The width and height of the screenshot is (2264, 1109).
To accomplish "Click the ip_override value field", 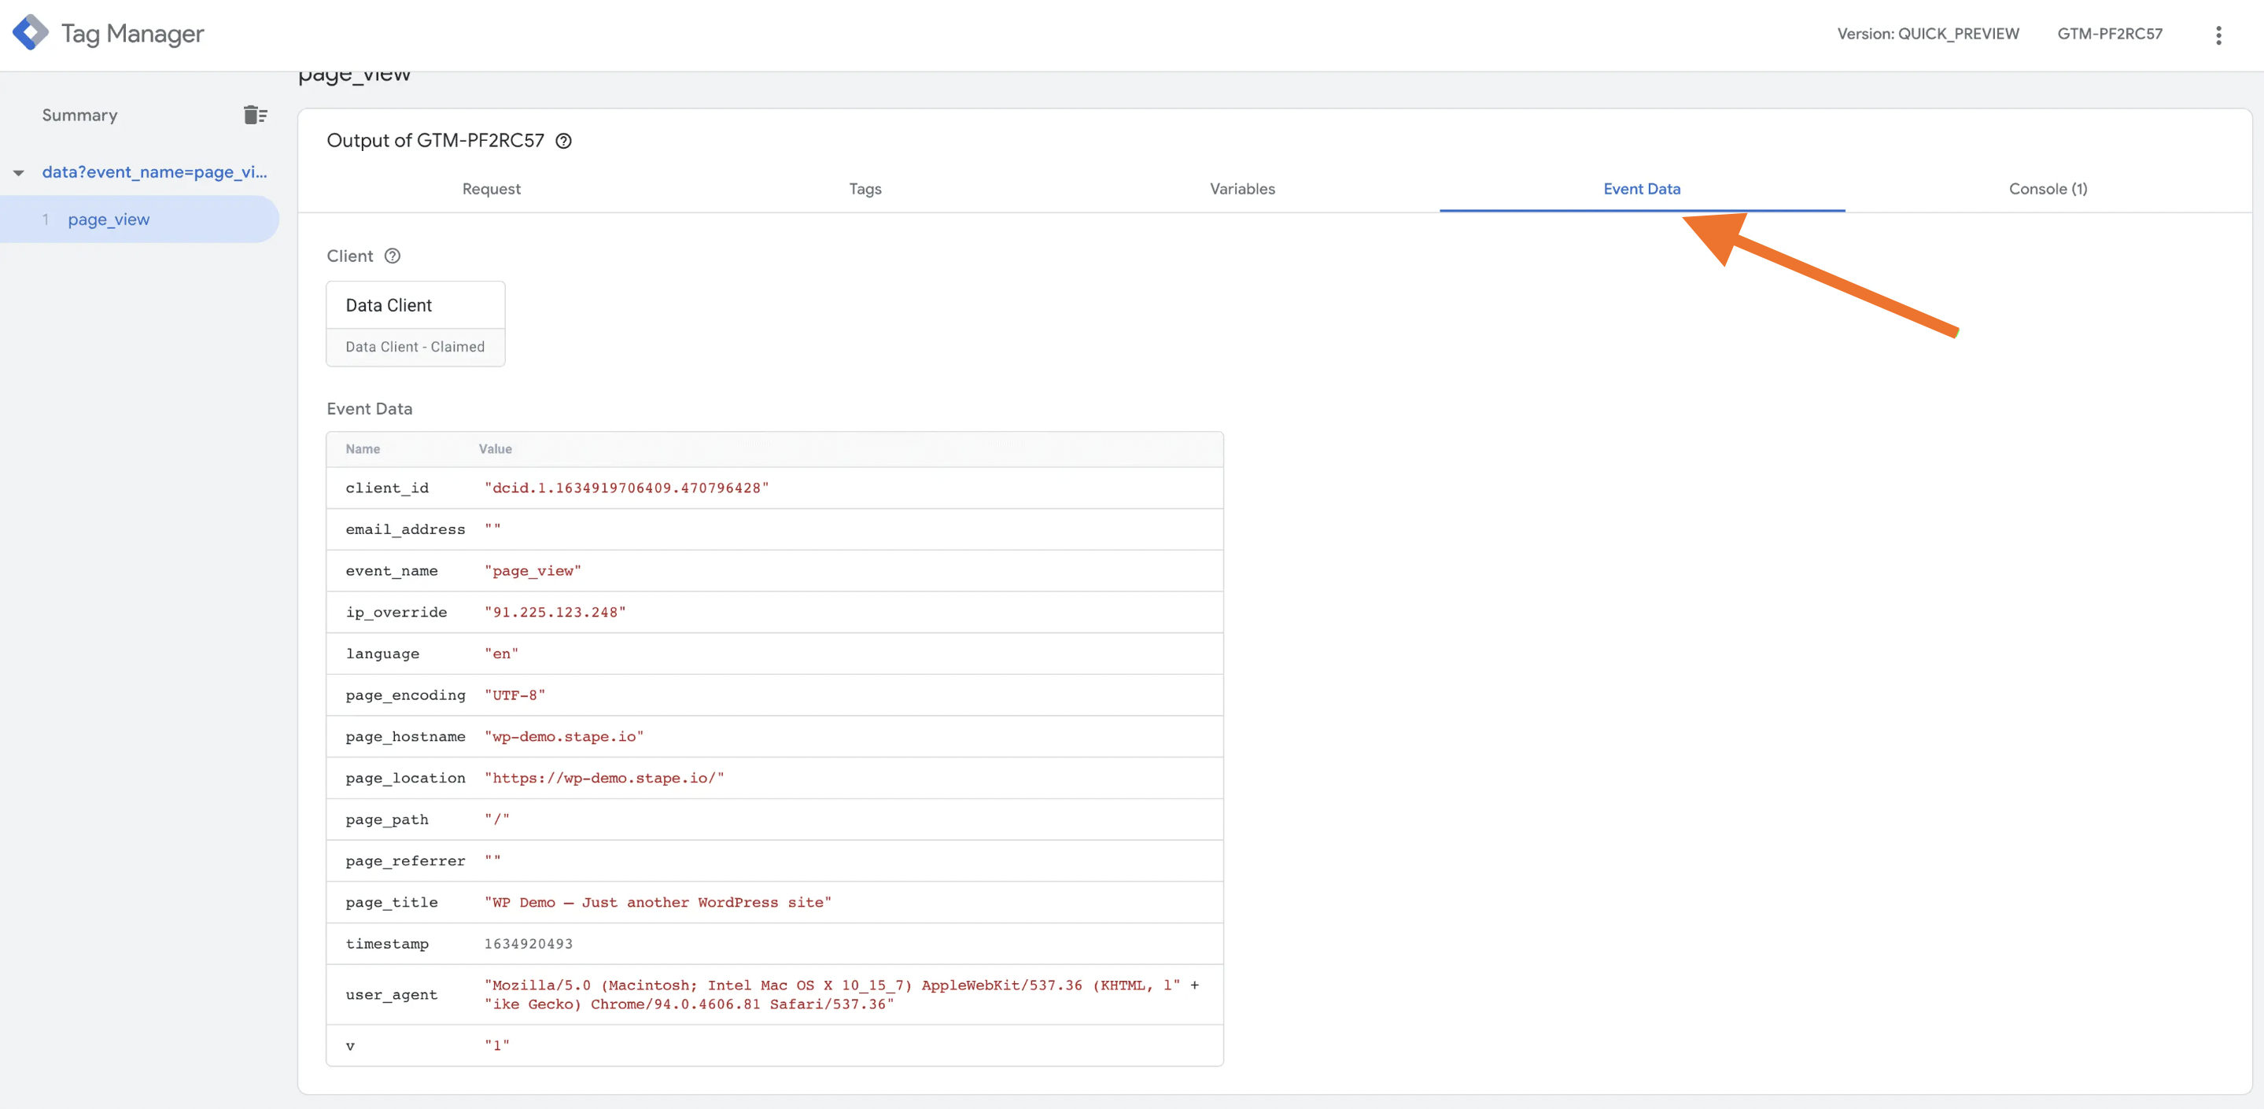I will click(x=555, y=612).
